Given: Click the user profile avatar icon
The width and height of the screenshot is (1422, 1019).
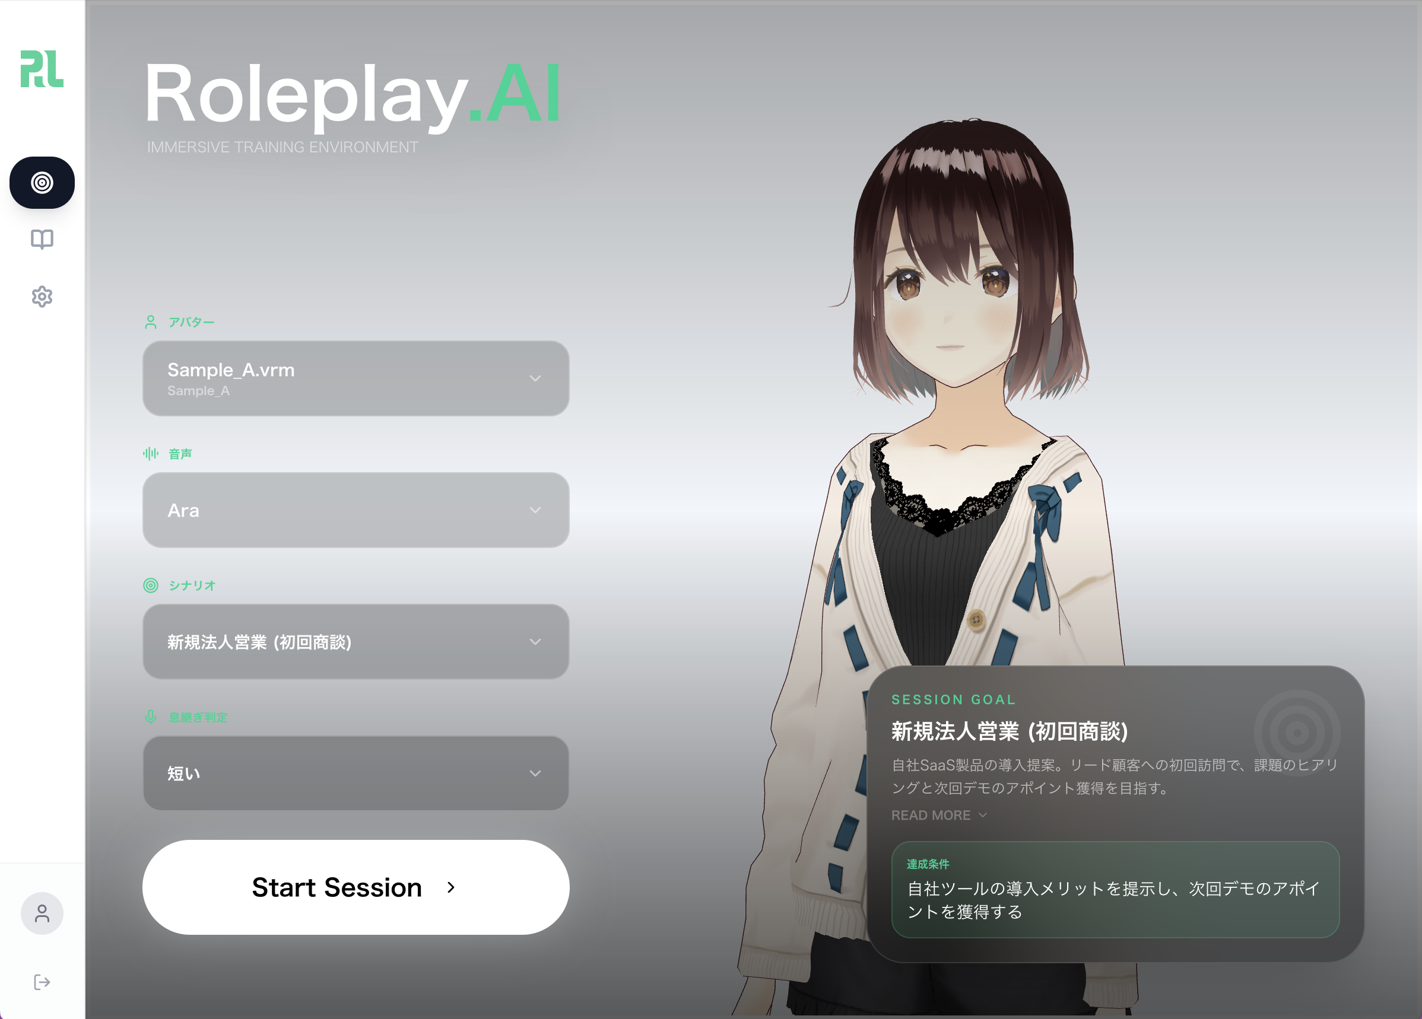Looking at the screenshot, I should pyautogui.click(x=42, y=913).
